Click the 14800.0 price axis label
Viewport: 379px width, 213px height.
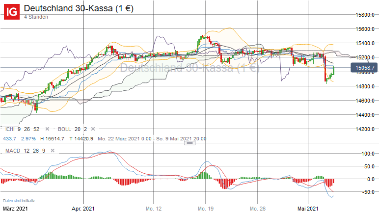click(365, 86)
